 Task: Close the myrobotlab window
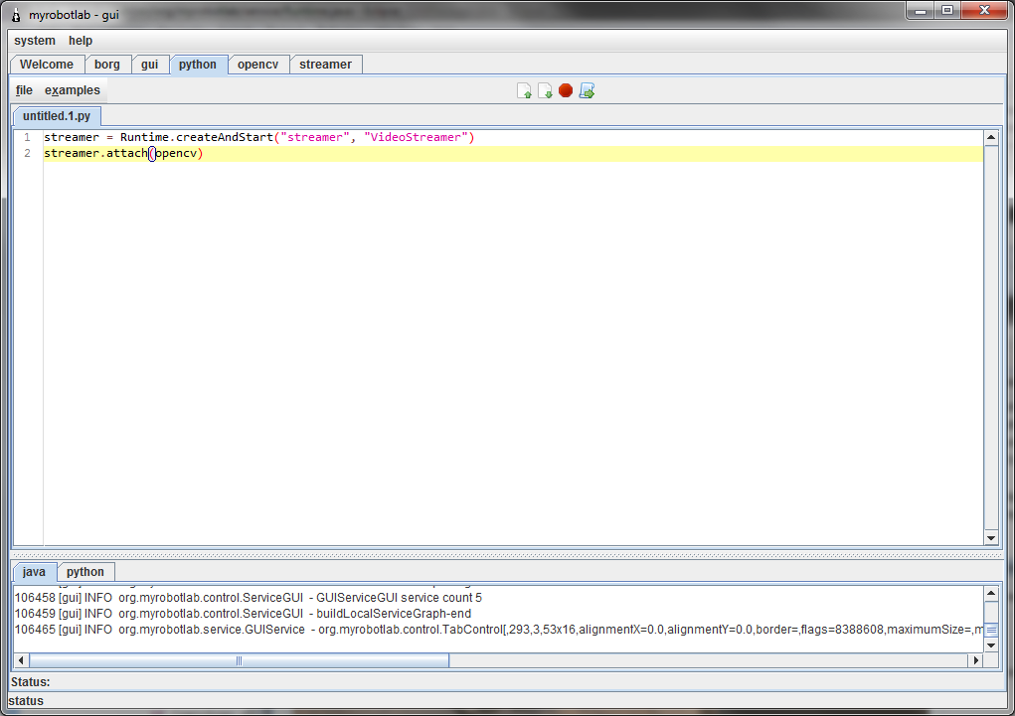tap(984, 10)
